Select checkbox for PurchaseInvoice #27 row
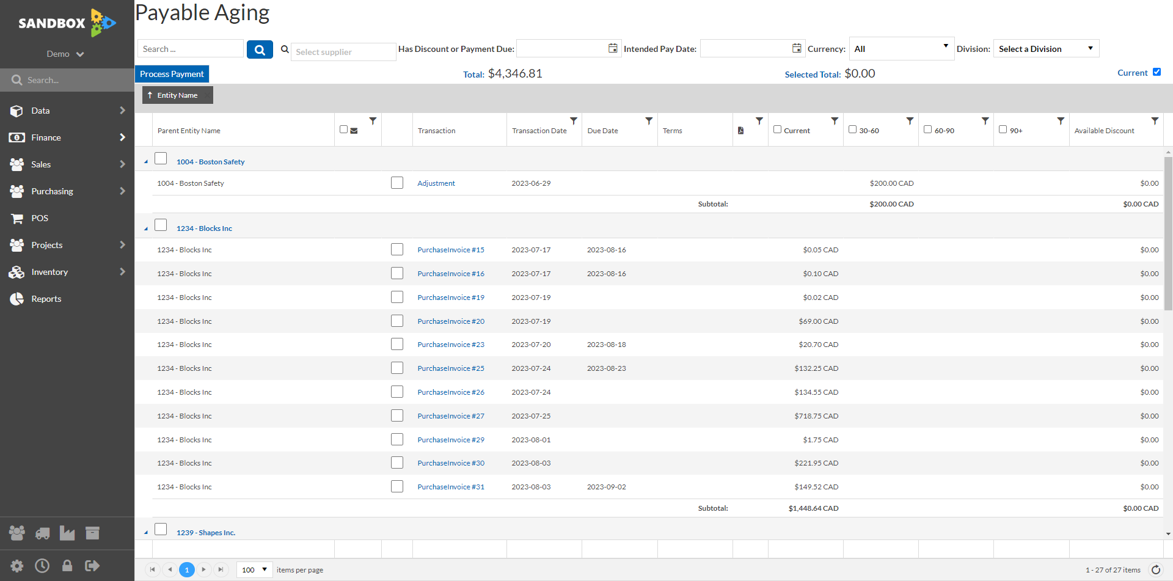Image resolution: width=1173 pixels, height=581 pixels. pyautogui.click(x=397, y=415)
